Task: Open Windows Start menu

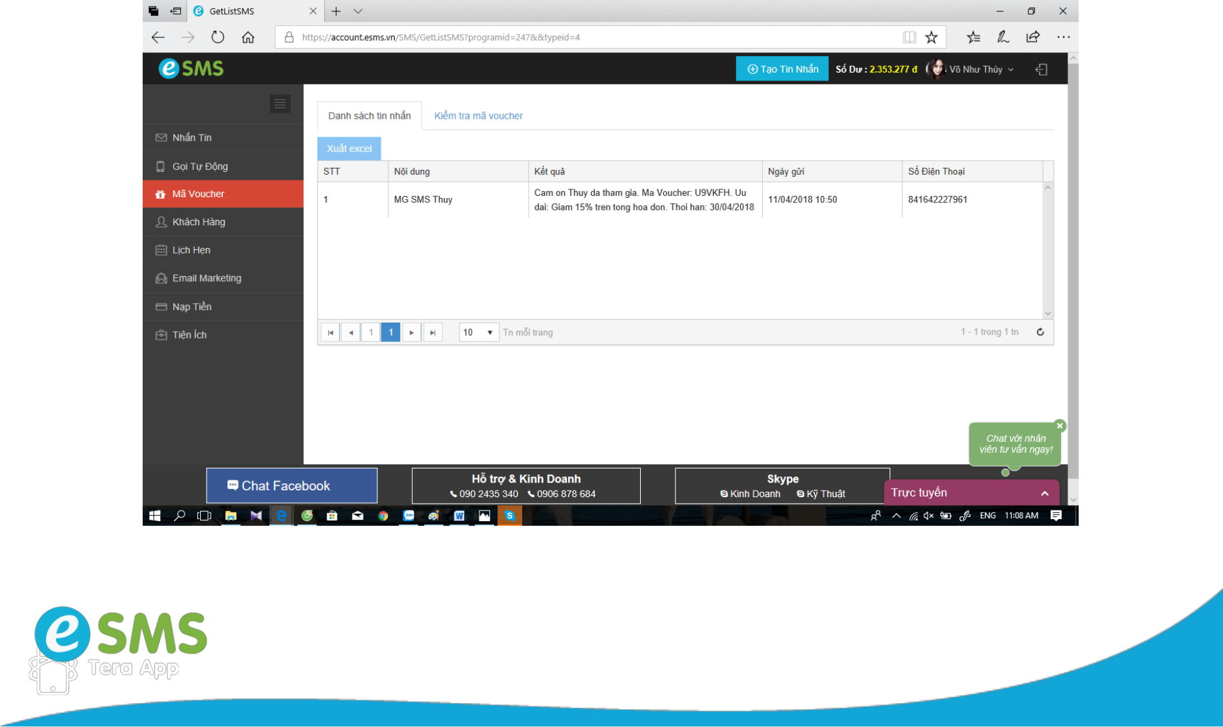Action: [155, 516]
